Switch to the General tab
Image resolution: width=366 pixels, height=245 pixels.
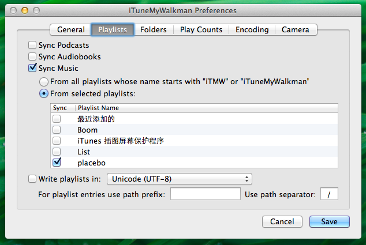click(70, 29)
